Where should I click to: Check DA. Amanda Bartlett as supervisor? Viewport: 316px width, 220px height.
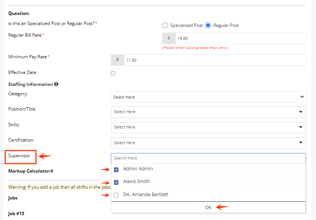click(x=116, y=195)
